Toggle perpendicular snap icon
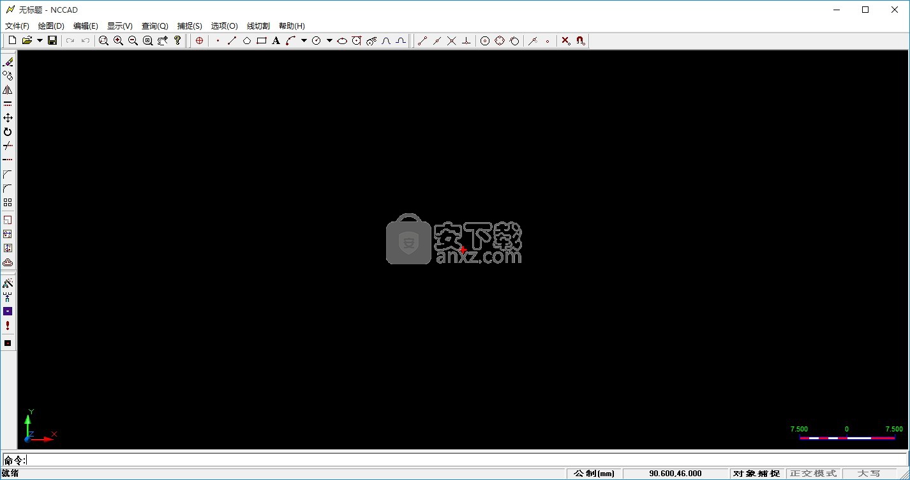 (466, 41)
